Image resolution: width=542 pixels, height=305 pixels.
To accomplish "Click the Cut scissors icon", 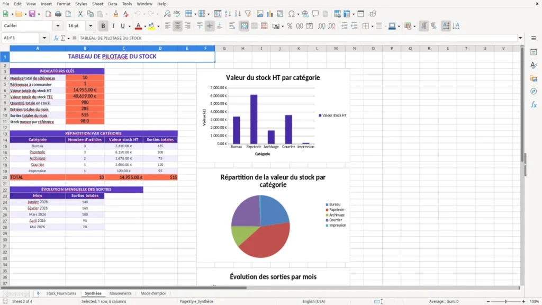I will pyautogui.click(x=80, y=14).
